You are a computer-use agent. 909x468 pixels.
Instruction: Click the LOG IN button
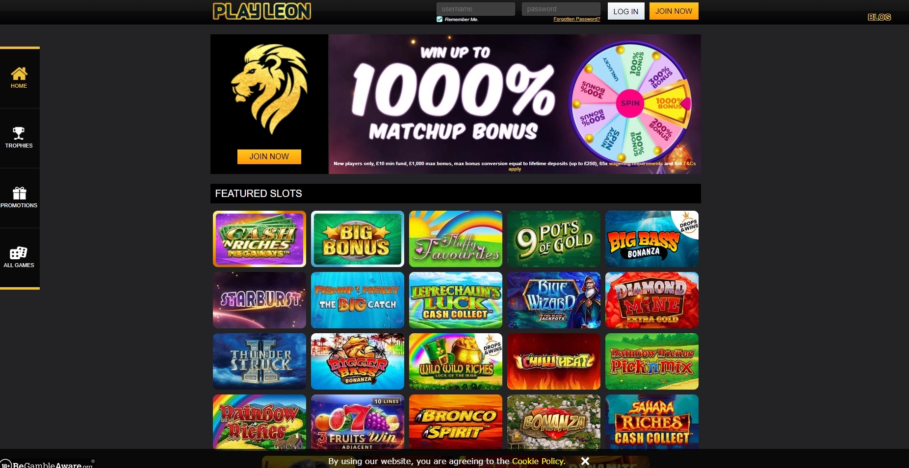pyautogui.click(x=626, y=11)
